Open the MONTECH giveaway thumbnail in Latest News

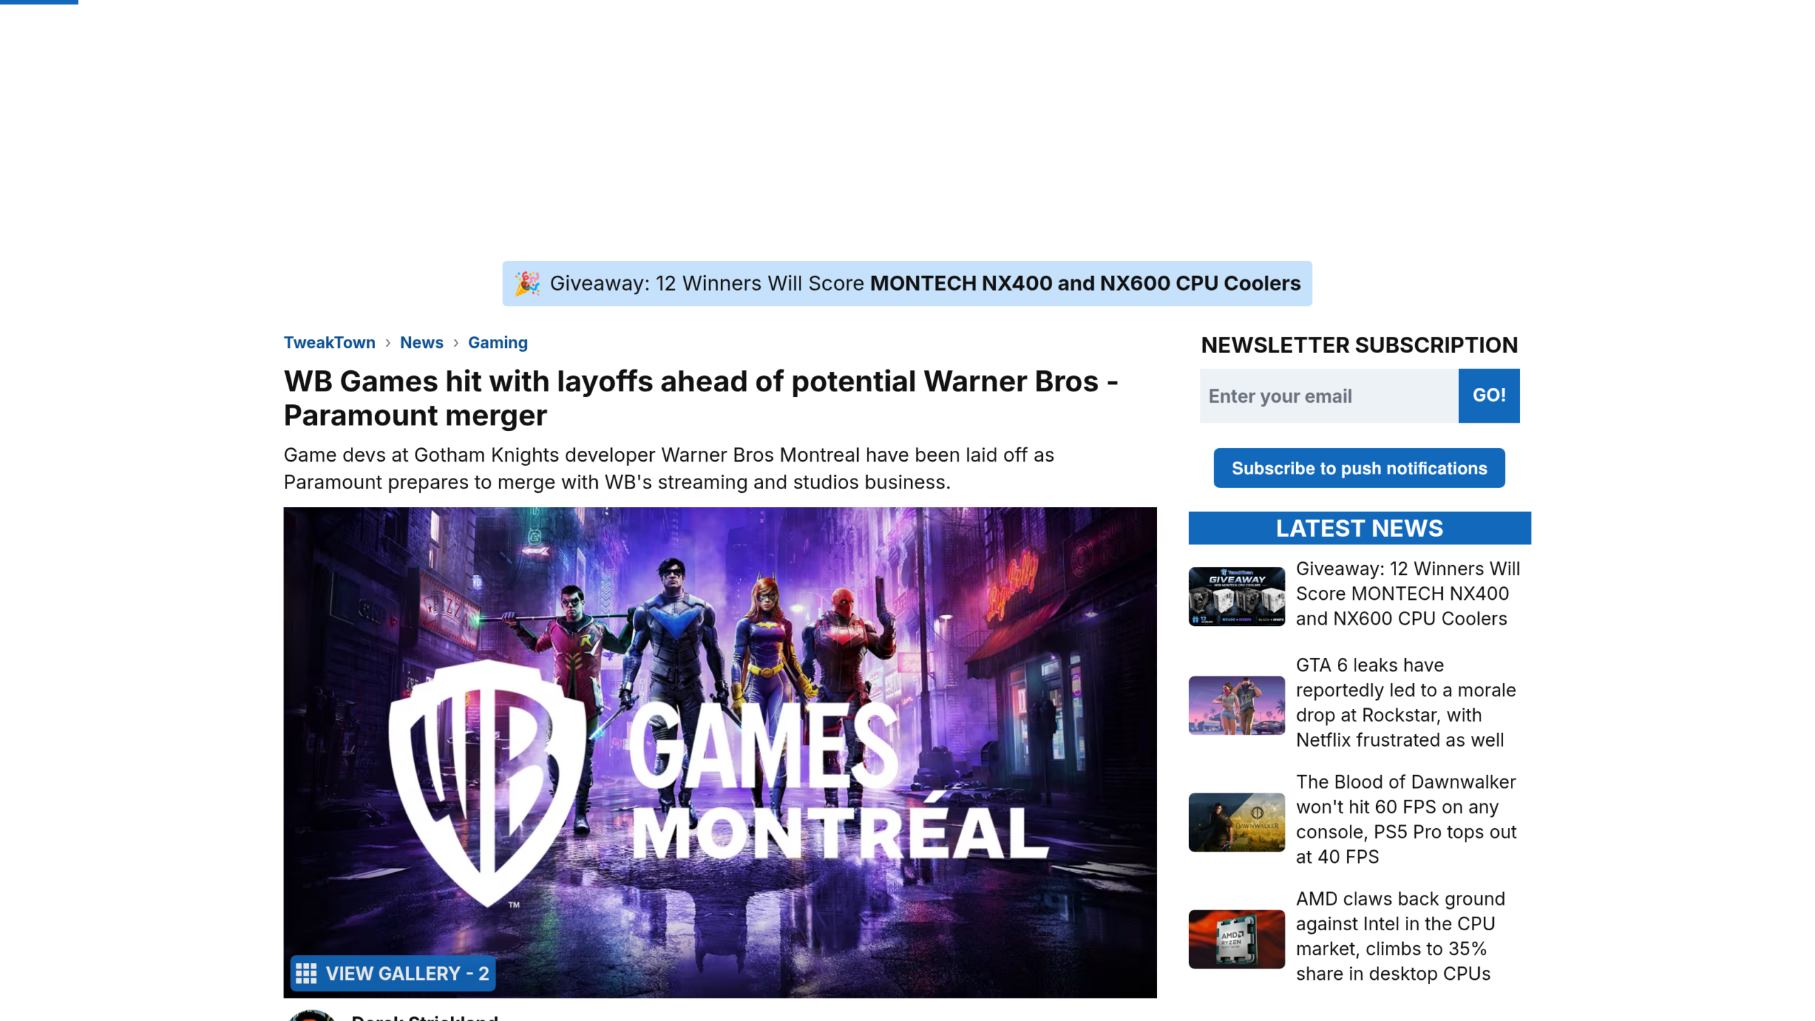[1237, 596]
